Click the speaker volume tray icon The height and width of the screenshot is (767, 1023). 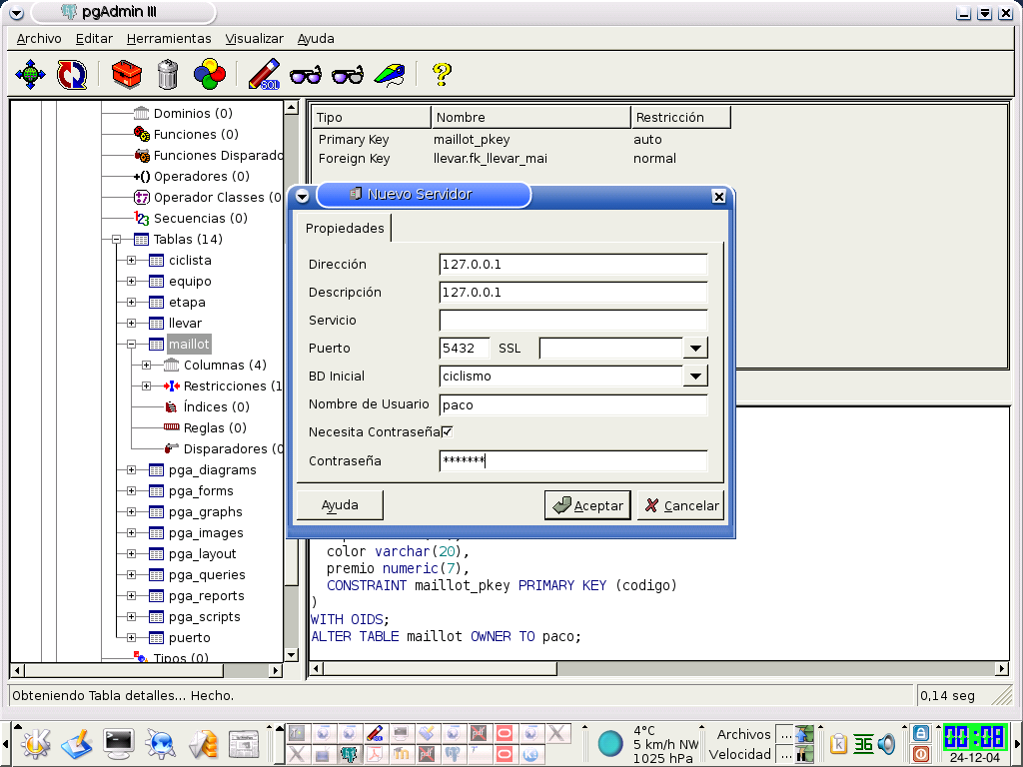coord(886,743)
